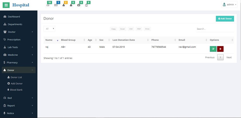
Task: Sort table by Blood Group column
Action: point(73,40)
